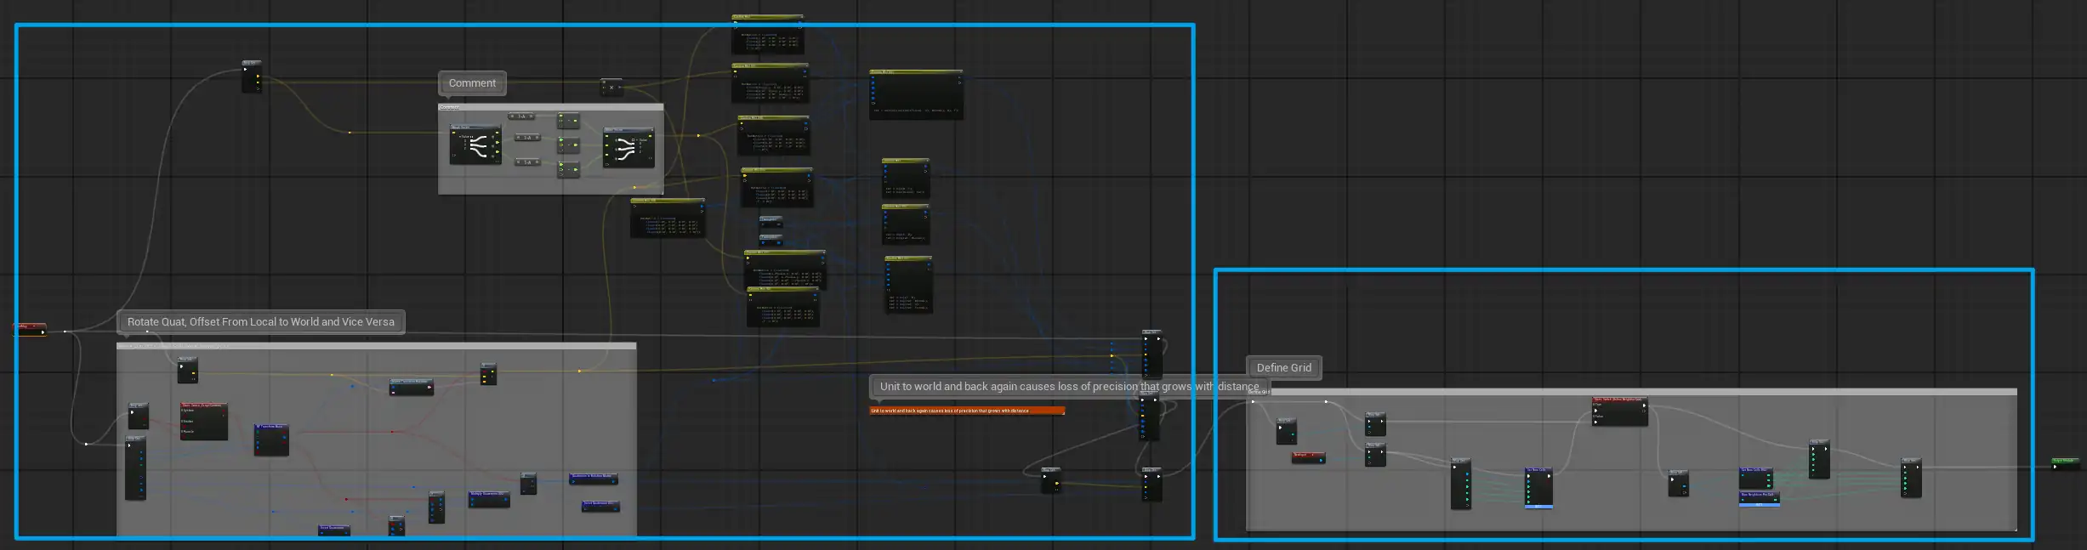Click the title bar of Rotate Quat comment box
2087x550 pixels.
[x=376, y=346]
